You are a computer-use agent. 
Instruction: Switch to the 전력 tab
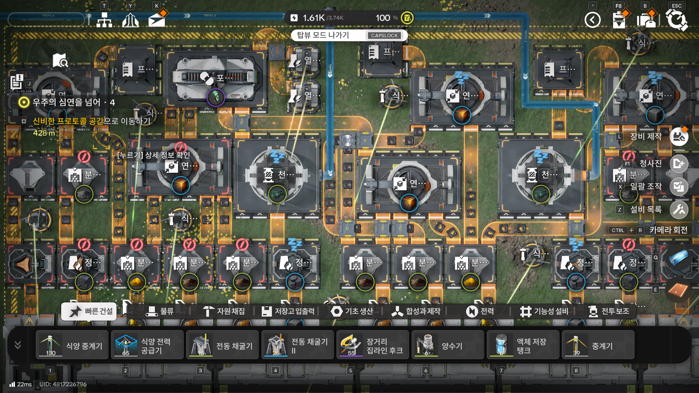(x=481, y=311)
